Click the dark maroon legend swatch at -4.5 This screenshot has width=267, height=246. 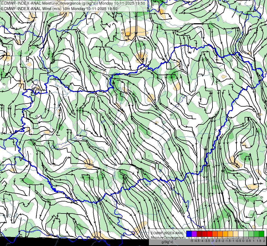coord(199,234)
